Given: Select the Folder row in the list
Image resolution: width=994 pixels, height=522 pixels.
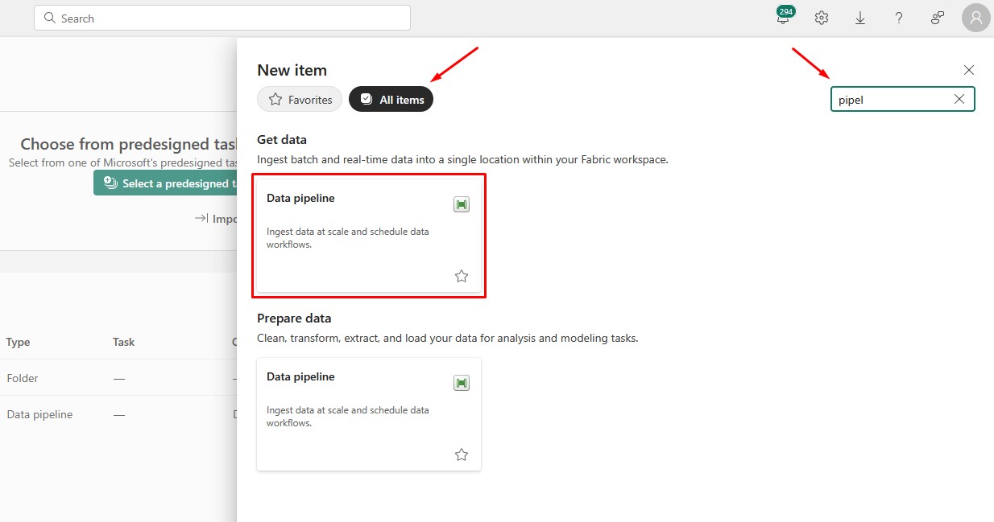Looking at the screenshot, I should [118, 378].
